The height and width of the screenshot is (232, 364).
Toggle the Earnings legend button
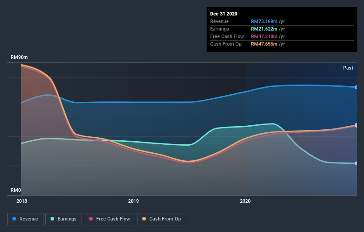[63, 219]
